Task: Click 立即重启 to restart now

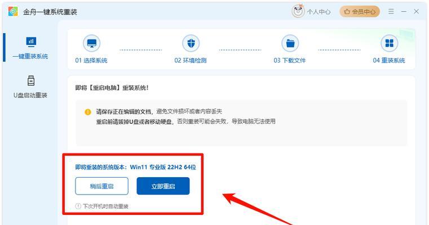Action: pyautogui.click(x=163, y=186)
